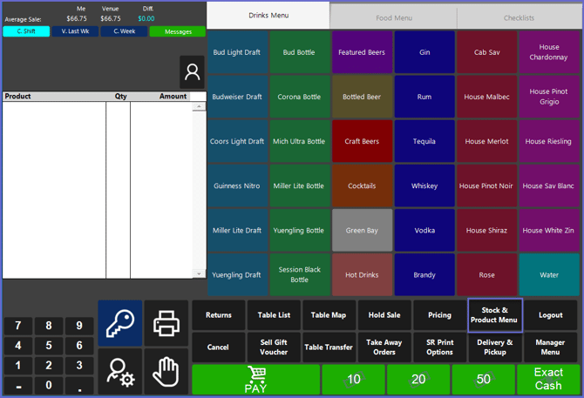
Task: Select the teal Water product tile
Action: (549, 275)
